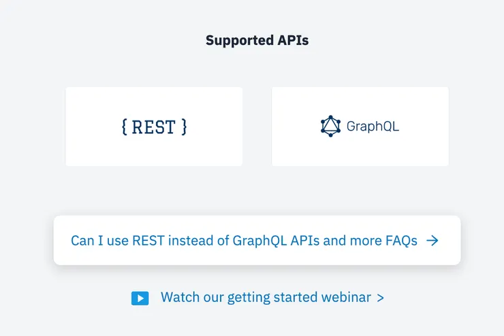Click the word "webinar" in bottom link

point(345,298)
